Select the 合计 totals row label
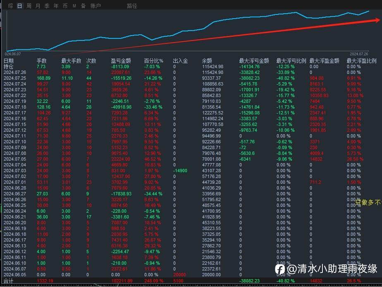 point(9,281)
